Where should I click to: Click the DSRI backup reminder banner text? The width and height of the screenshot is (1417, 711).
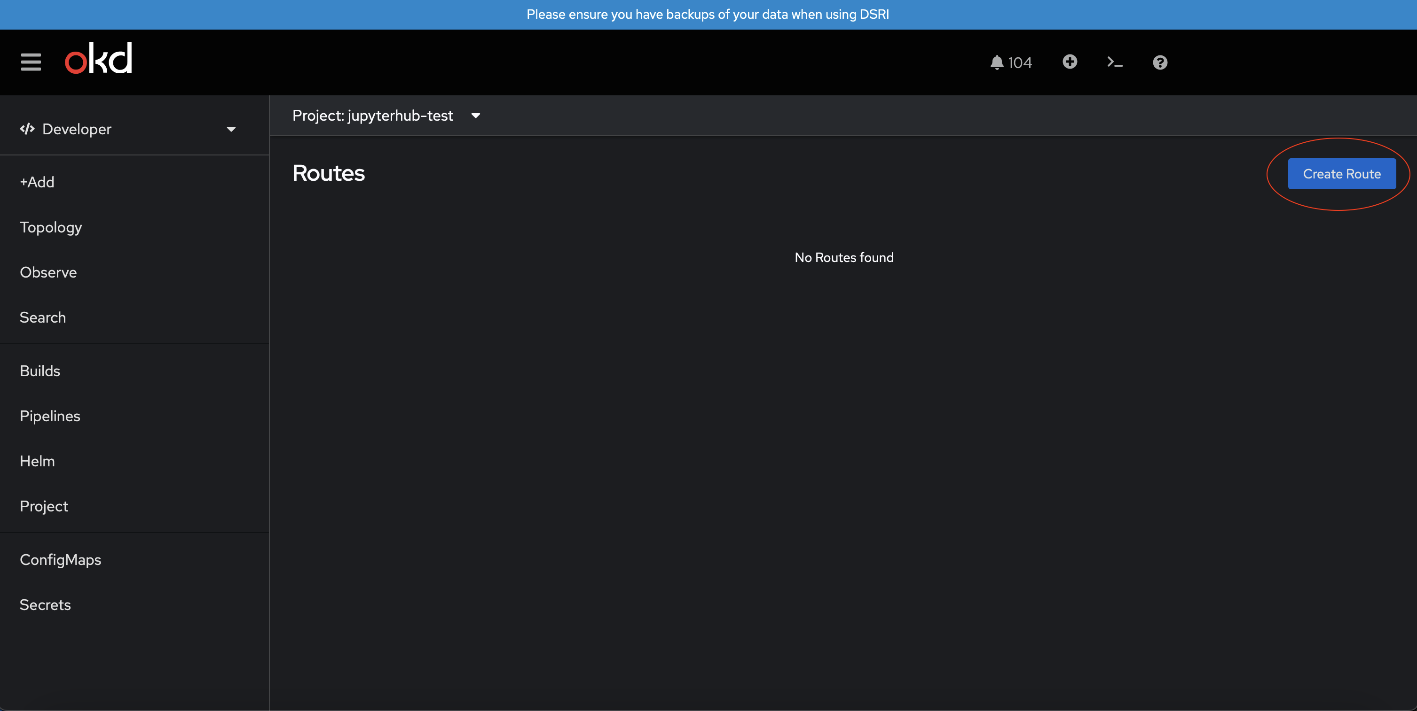(708, 14)
